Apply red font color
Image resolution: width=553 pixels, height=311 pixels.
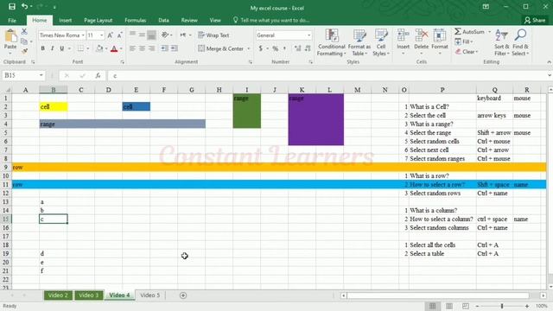point(114,48)
